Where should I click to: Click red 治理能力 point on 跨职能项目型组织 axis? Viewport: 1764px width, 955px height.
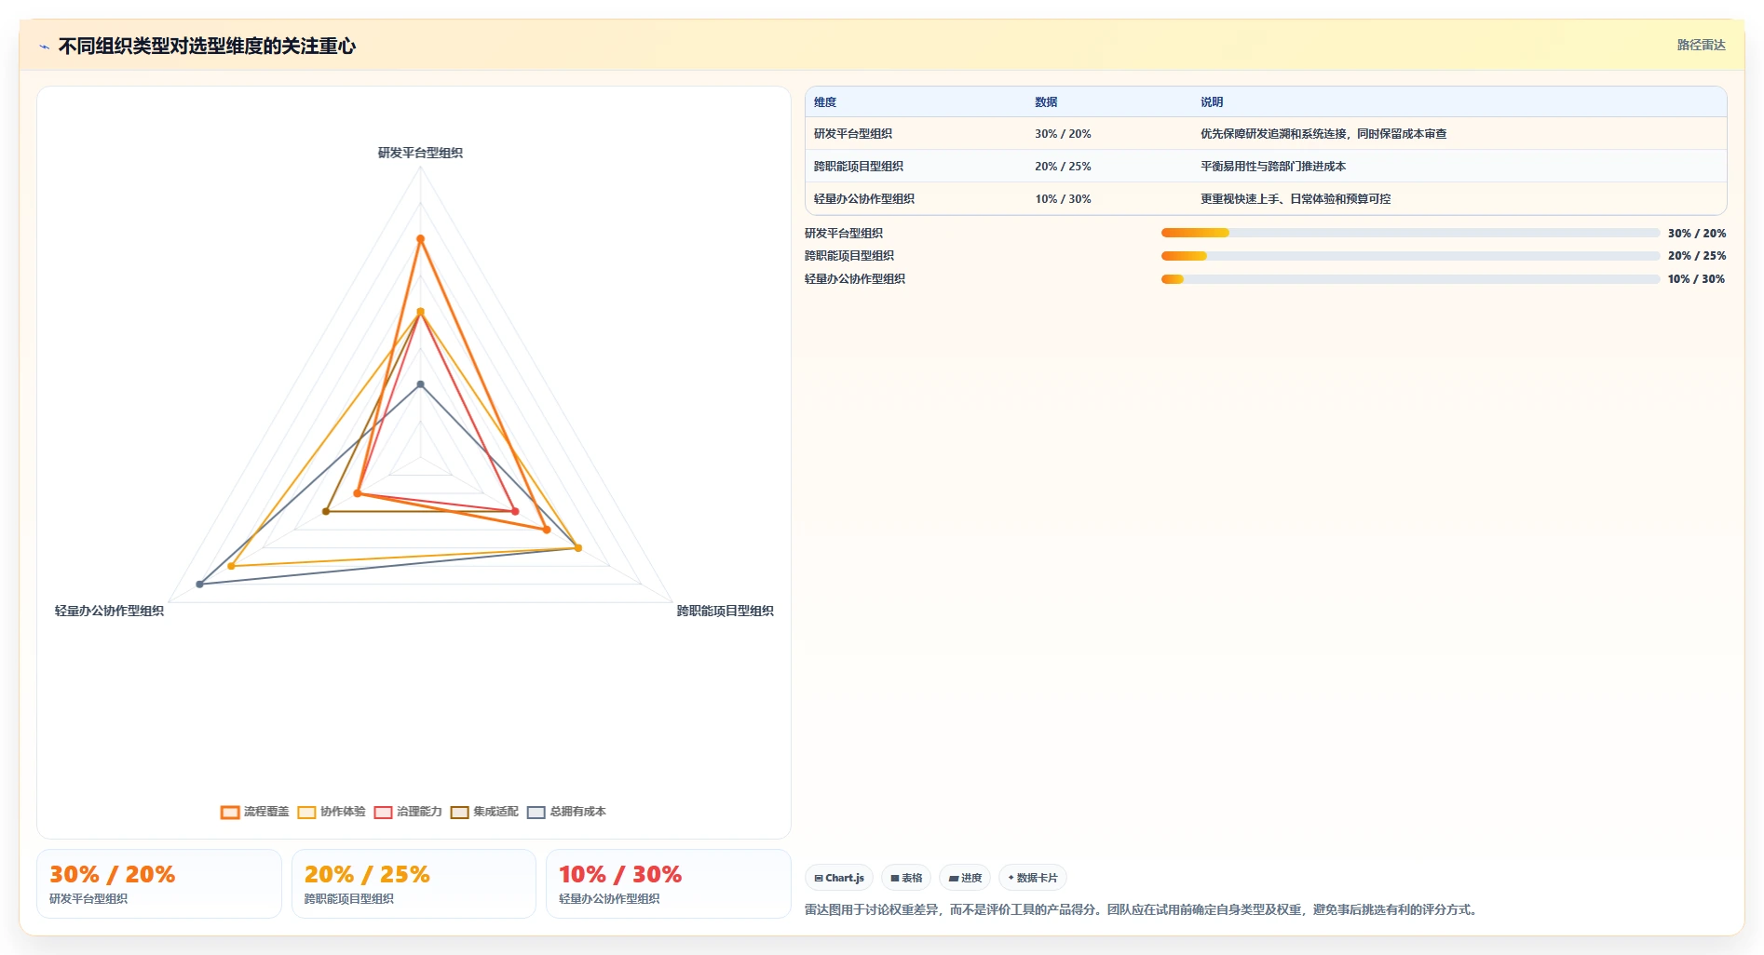click(515, 511)
